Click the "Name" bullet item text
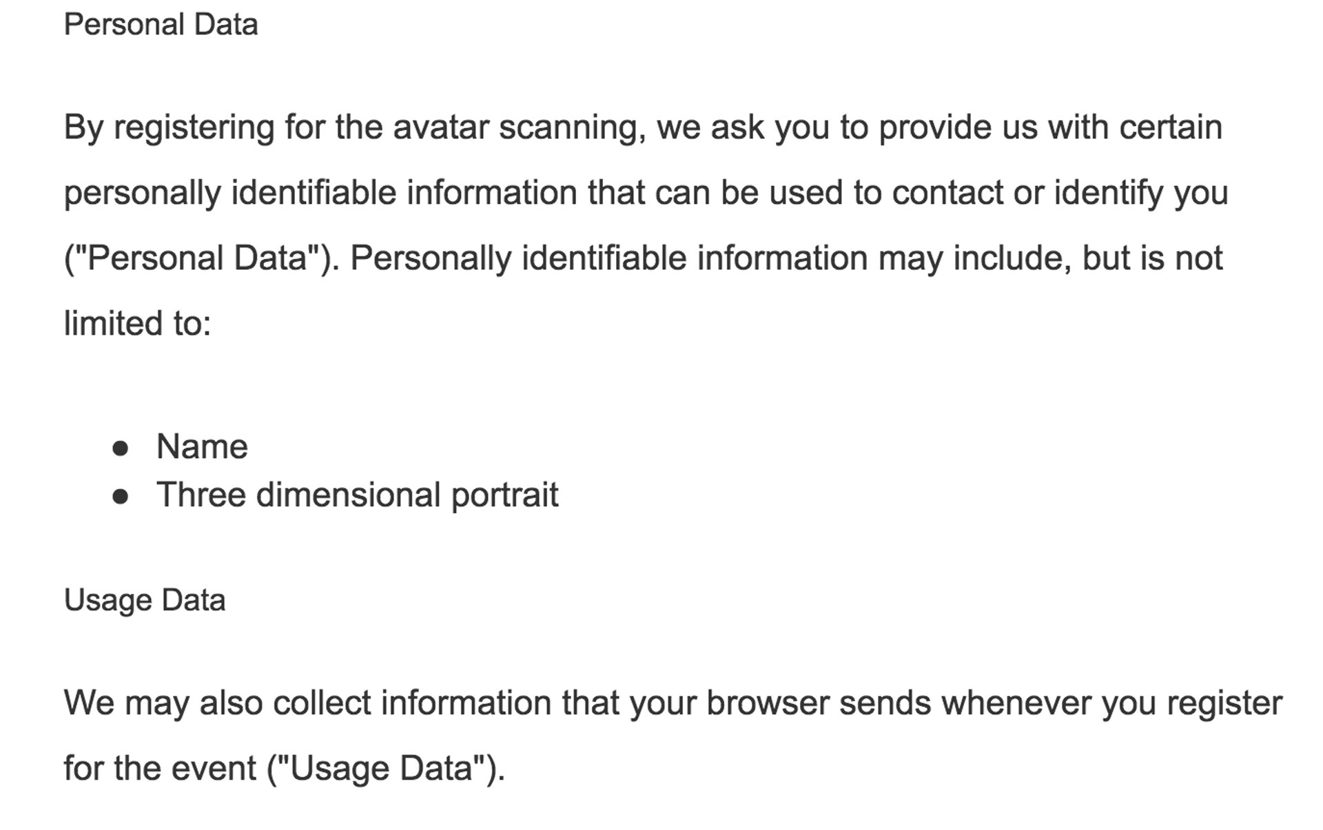This screenshot has height=830, width=1323. point(202,446)
